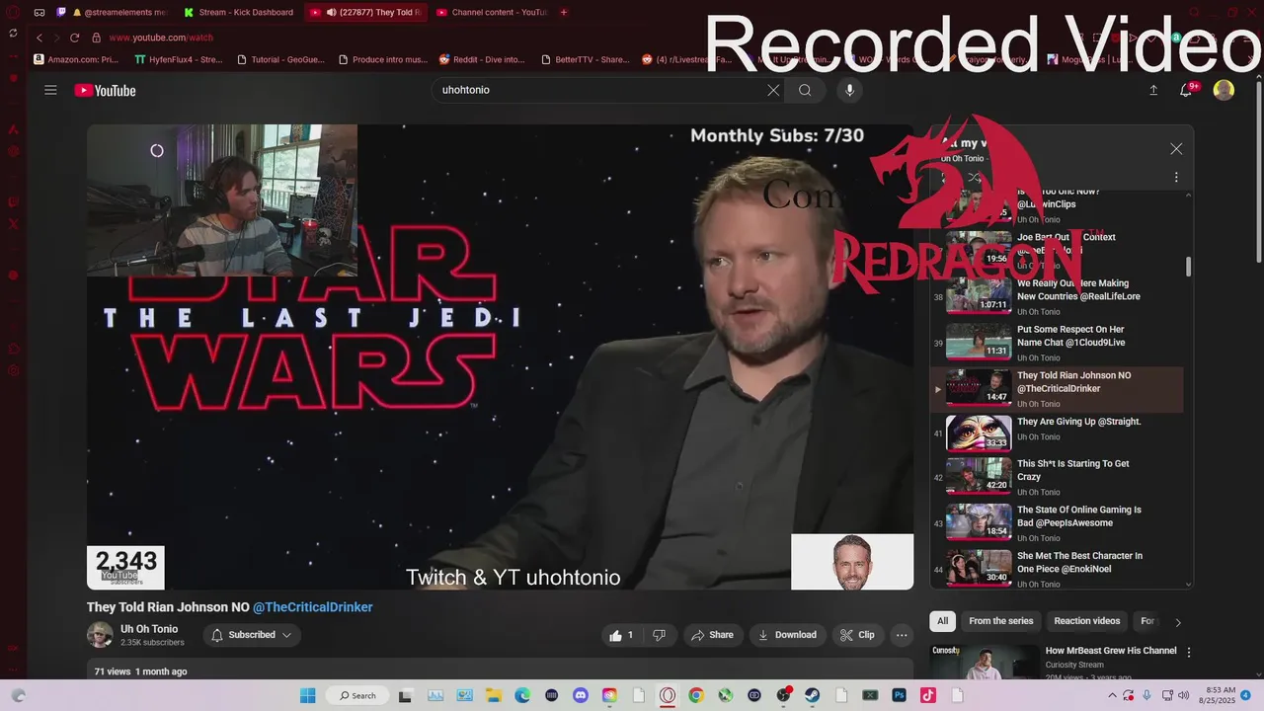Run search with magnifier button

tap(805, 90)
